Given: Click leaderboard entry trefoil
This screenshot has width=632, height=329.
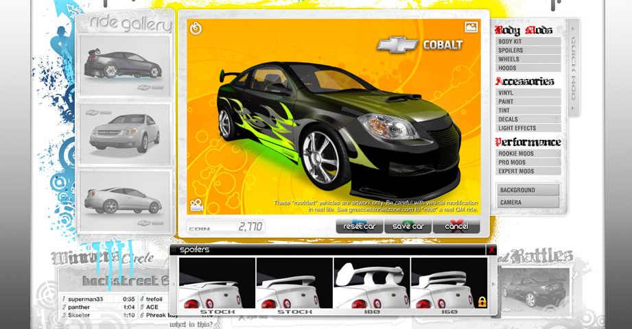Looking at the screenshot, I should (154, 300).
